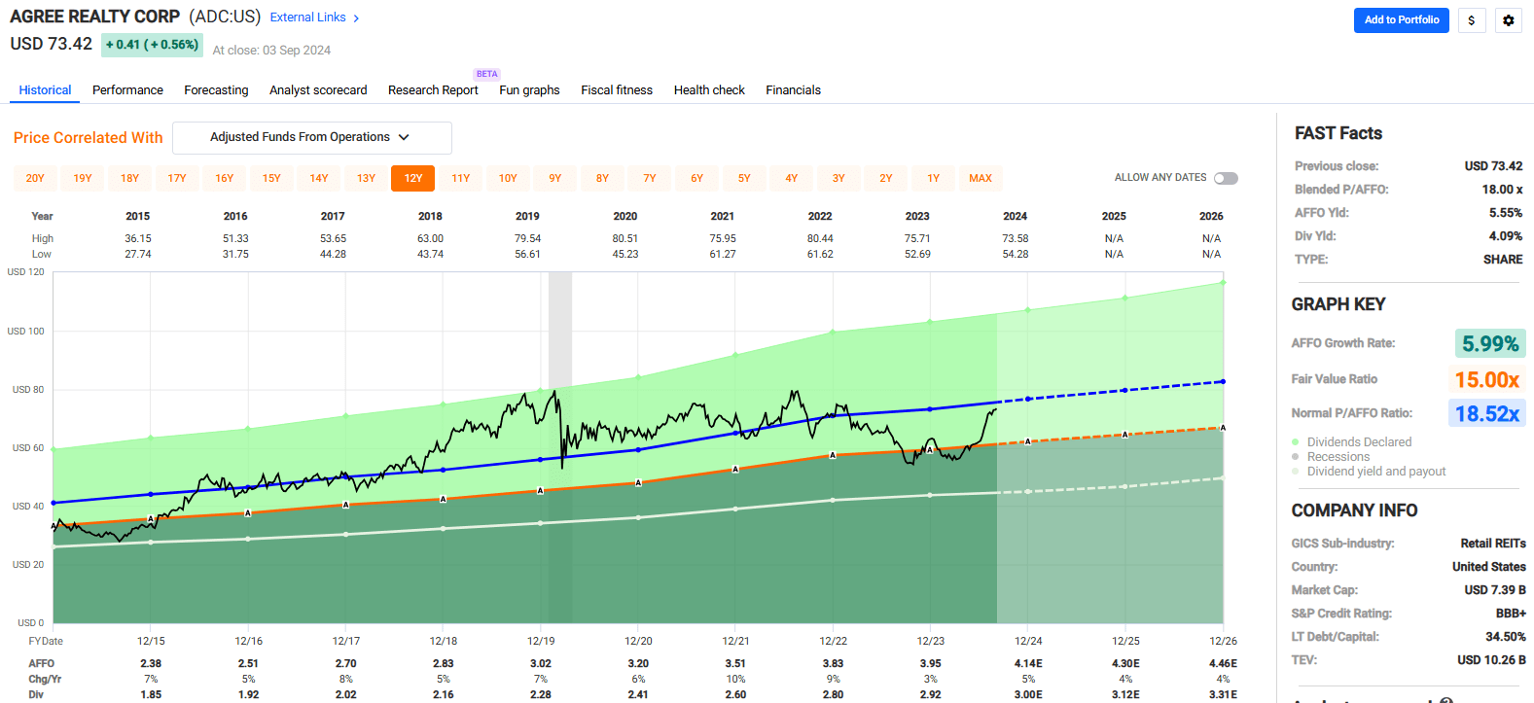The width and height of the screenshot is (1534, 703).
Task: Select the MAX time range
Action: [981, 178]
